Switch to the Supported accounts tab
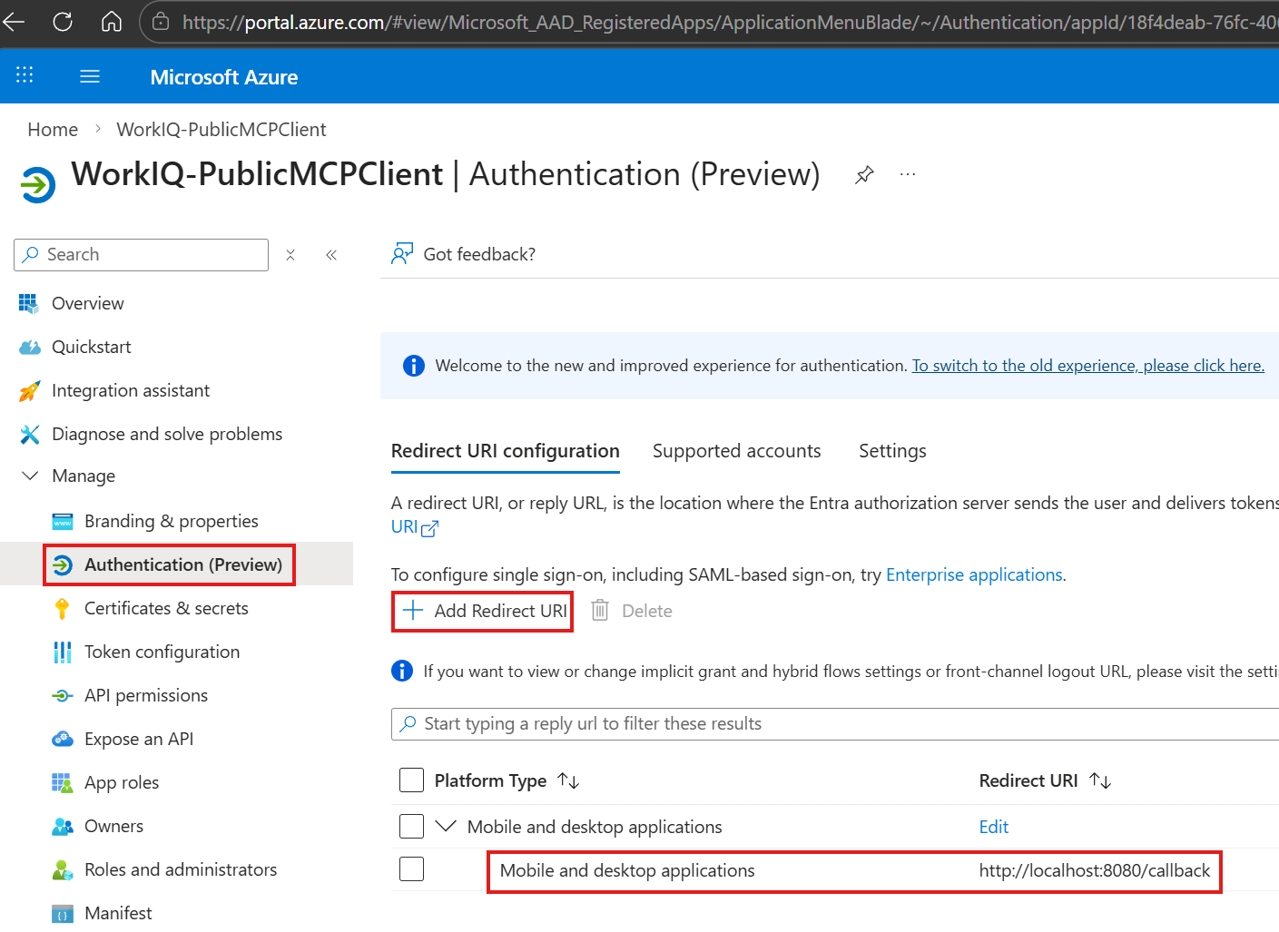This screenshot has width=1279, height=932. (736, 451)
